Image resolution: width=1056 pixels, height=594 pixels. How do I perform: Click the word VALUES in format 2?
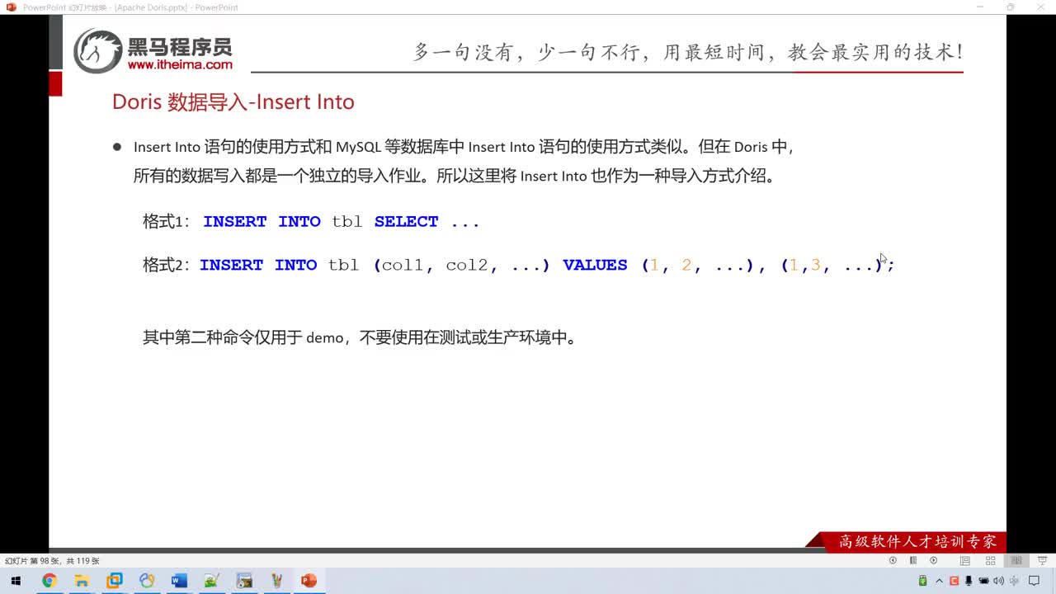click(x=595, y=265)
